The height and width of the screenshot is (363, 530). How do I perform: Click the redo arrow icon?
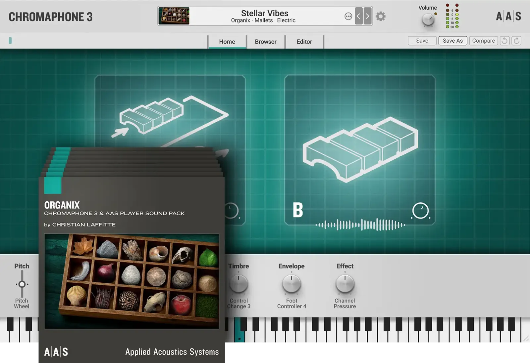[x=516, y=41]
